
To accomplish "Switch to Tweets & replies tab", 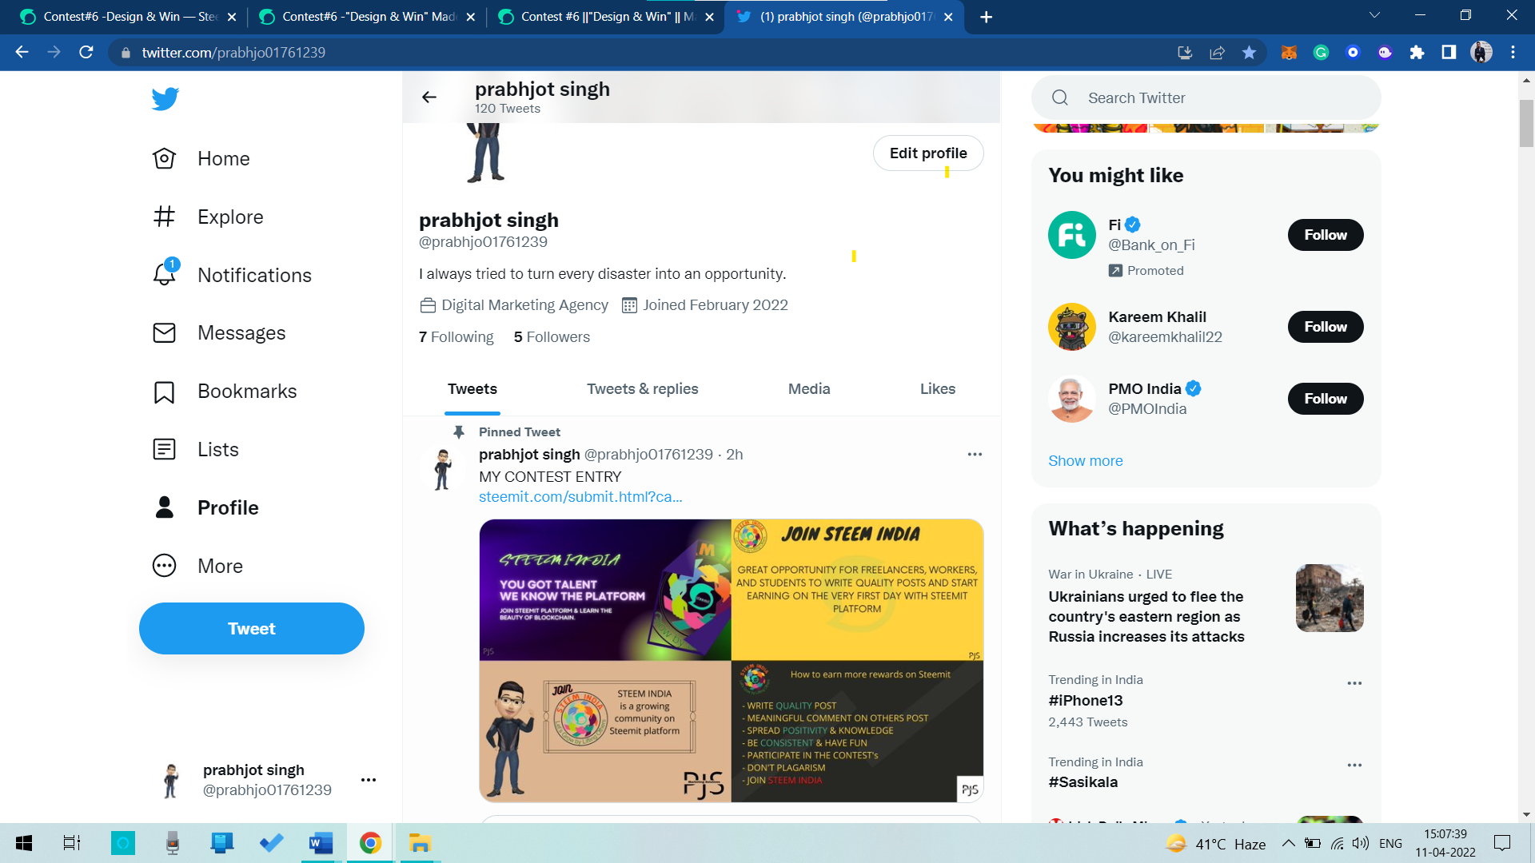I will [643, 389].
